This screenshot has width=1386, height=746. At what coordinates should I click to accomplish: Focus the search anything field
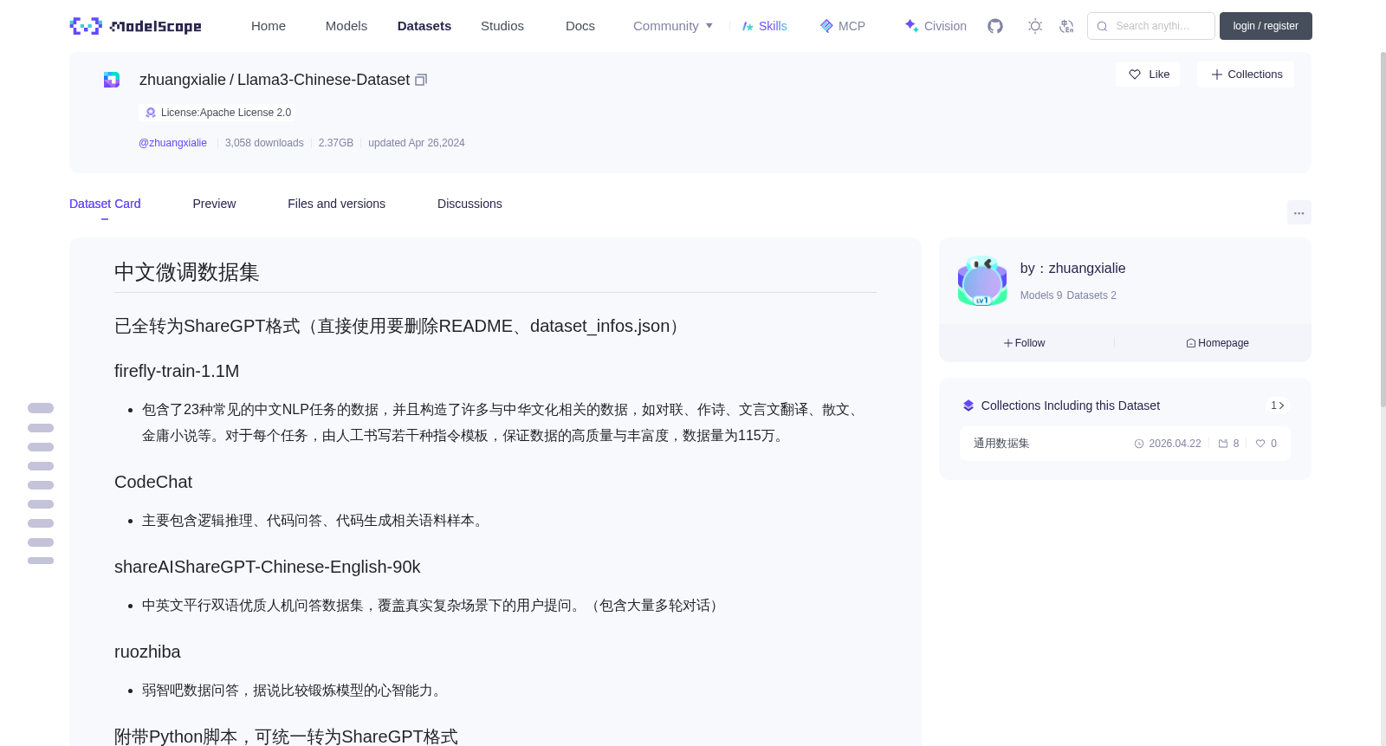tap(1151, 26)
